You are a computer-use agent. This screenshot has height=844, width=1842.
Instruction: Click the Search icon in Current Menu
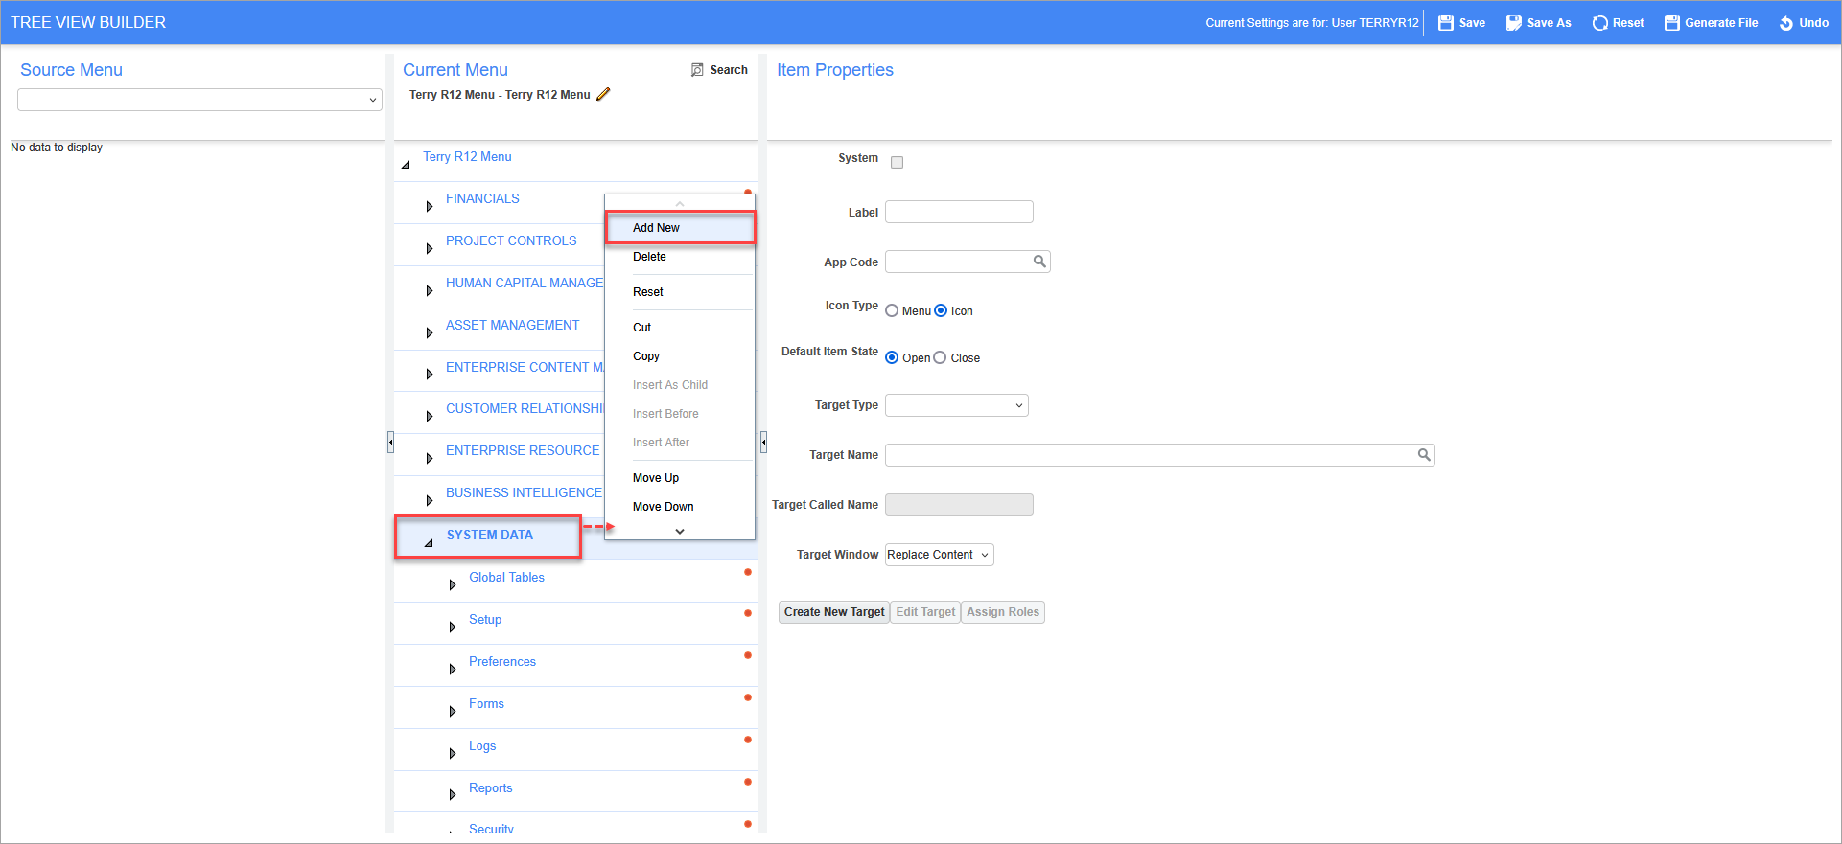point(697,70)
